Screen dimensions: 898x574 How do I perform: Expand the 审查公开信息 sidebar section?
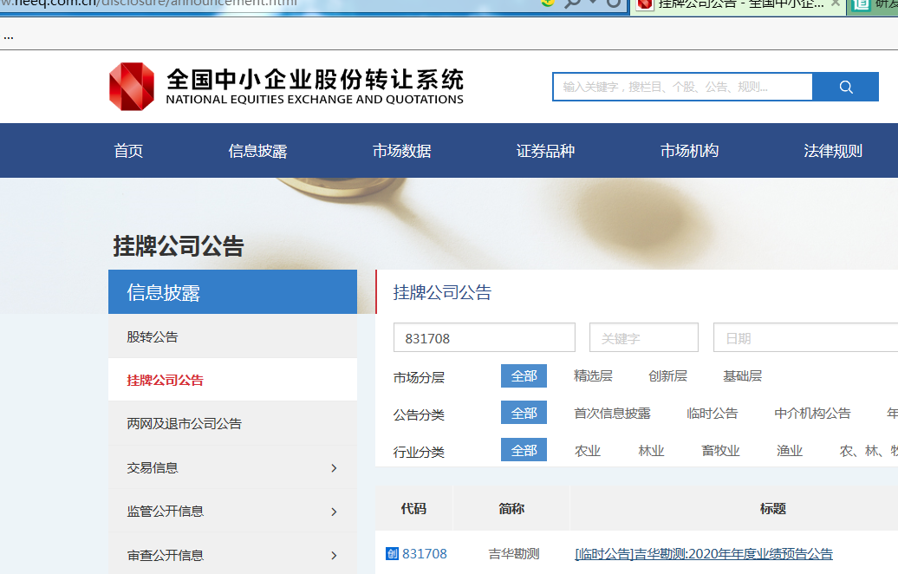[x=231, y=555]
